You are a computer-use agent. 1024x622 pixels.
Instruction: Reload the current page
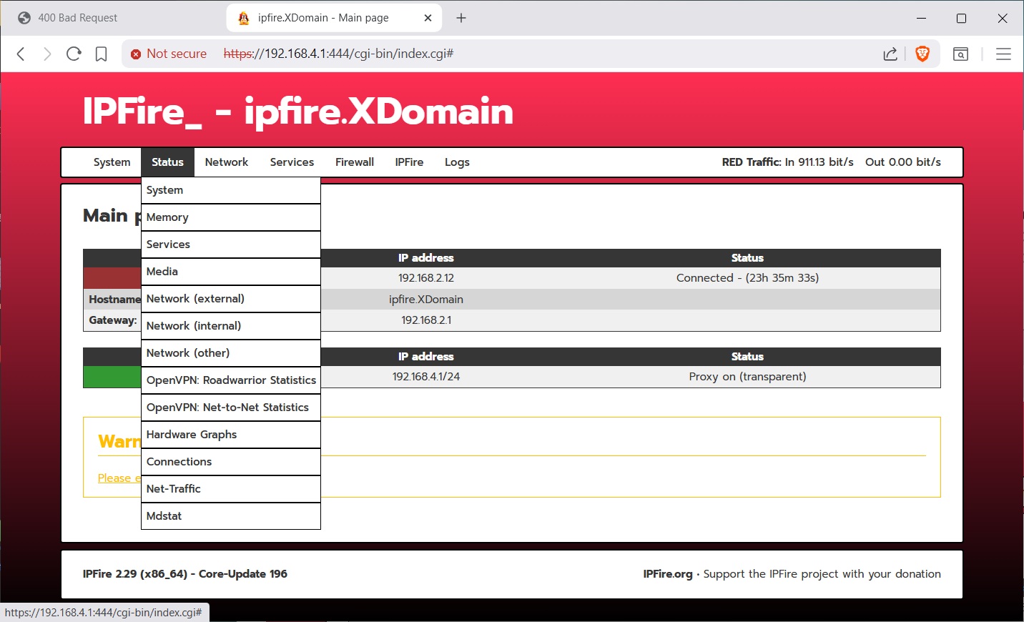74,54
